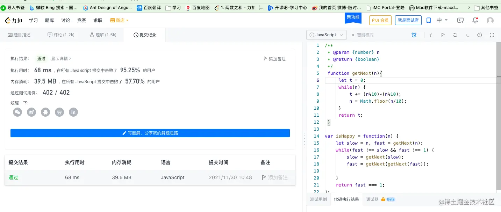Open the playground terminal icon

(x=460, y=21)
